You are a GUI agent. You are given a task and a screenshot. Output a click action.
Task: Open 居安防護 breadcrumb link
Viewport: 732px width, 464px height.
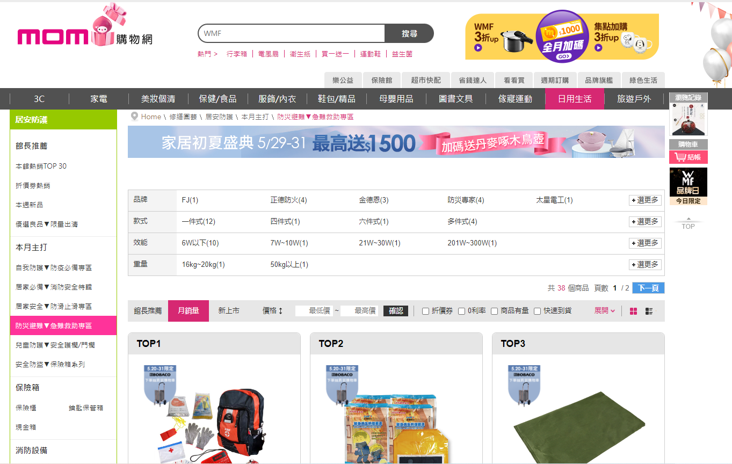[x=219, y=117]
